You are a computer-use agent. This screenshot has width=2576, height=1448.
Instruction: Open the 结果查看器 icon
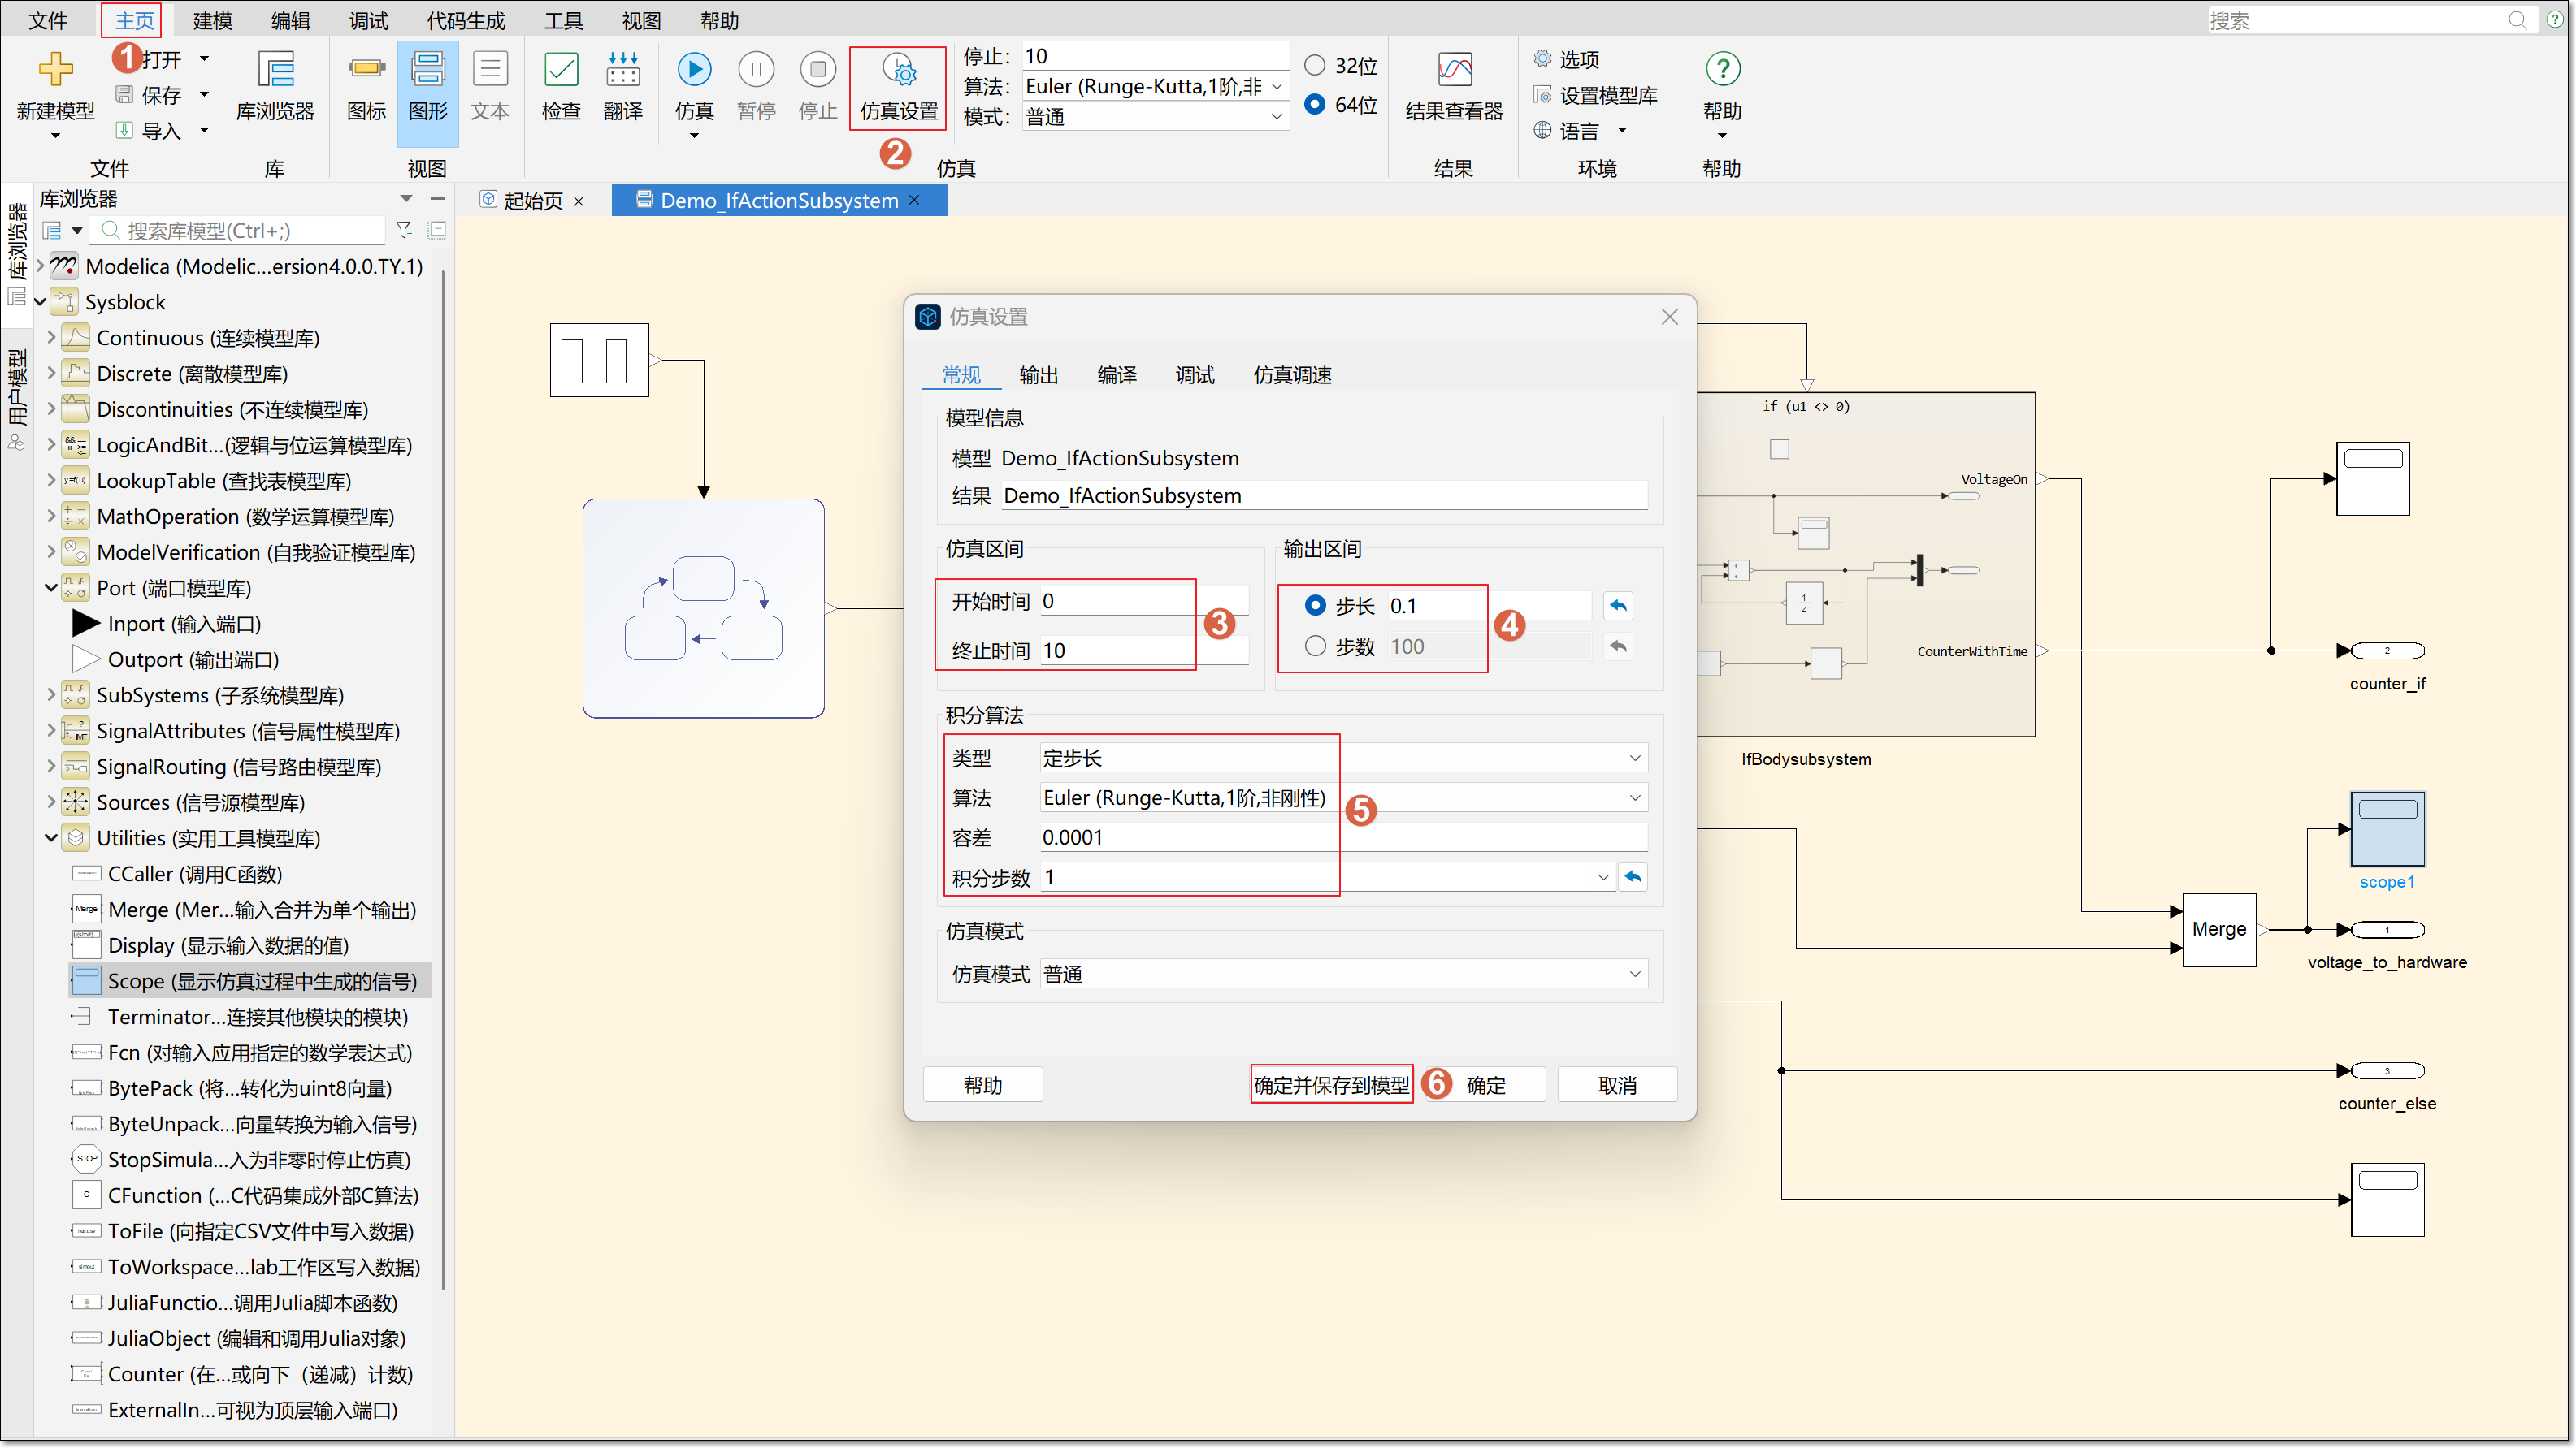pyautogui.click(x=1454, y=70)
